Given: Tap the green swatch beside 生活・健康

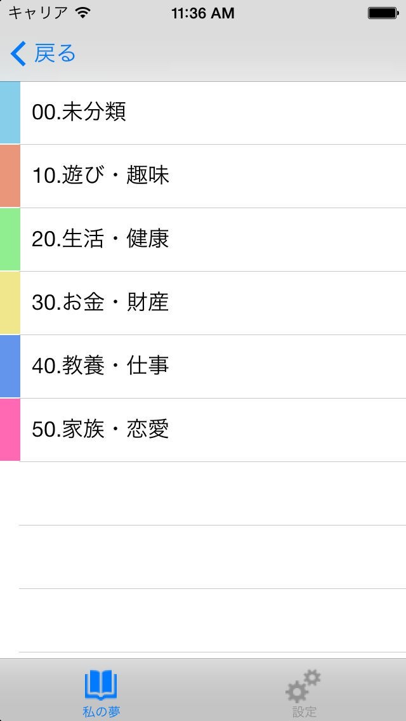Looking at the screenshot, I should pos(10,239).
